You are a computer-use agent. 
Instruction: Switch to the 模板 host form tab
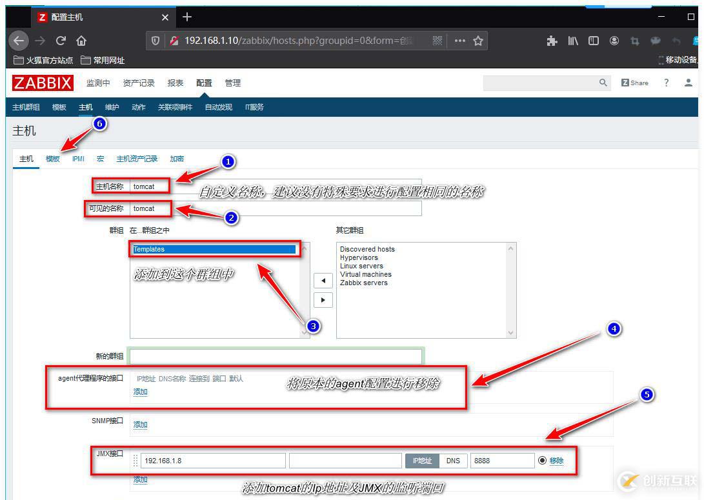click(x=52, y=159)
